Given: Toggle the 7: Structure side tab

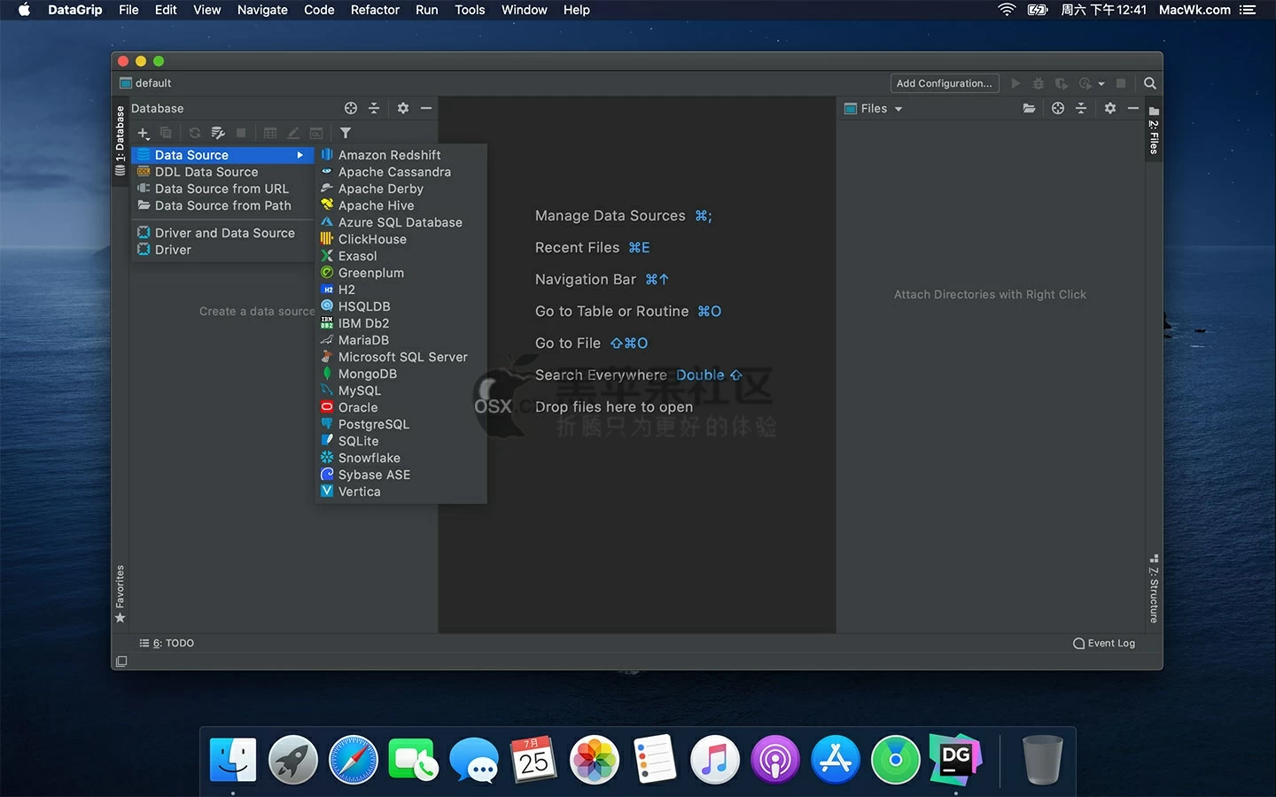Looking at the screenshot, I should (1154, 589).
